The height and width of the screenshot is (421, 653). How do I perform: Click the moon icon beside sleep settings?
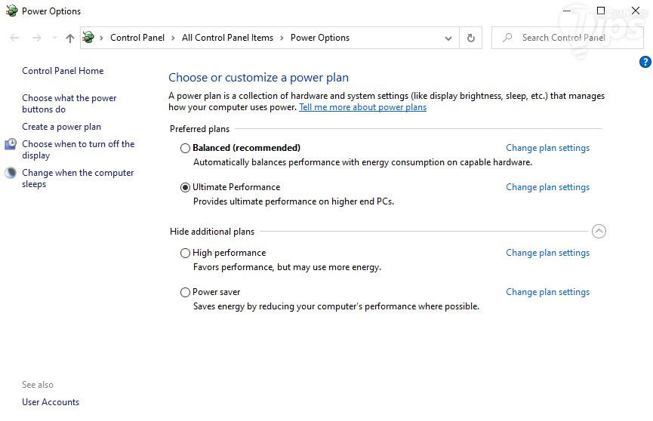(11, 173)
